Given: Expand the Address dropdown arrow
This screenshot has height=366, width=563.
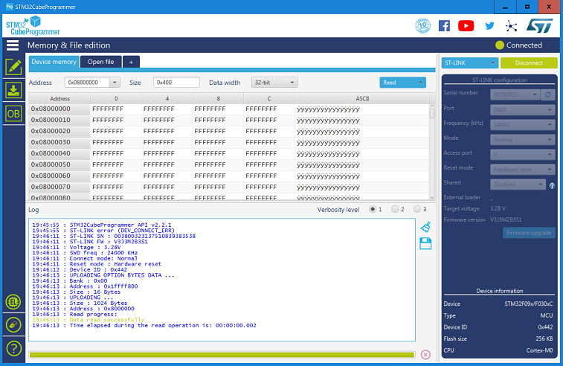Looking at the screenshot, I should pos(115,83).
